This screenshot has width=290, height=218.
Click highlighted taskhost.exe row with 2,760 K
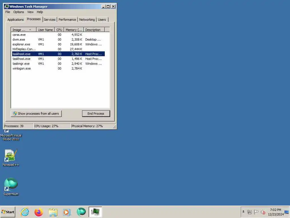point(58,54)
